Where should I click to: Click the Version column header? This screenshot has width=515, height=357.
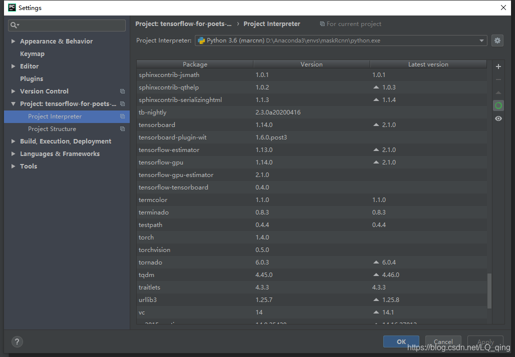tap(312, 64)
